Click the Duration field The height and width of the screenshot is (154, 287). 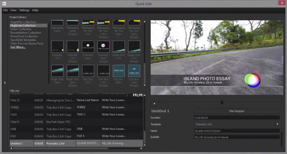[x=237, y=118]
